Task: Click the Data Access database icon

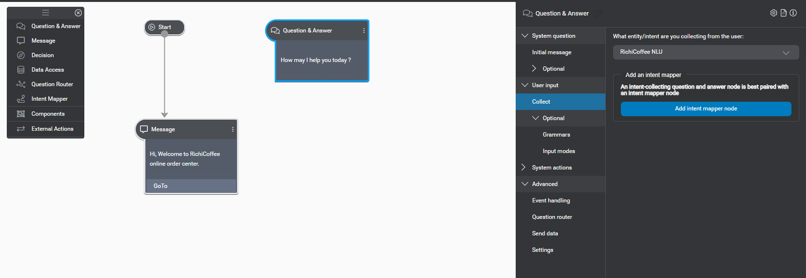Action: [21, 70]
